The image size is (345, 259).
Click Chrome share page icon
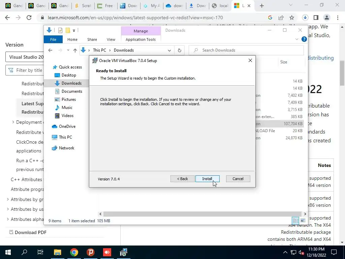pos(281,18)
